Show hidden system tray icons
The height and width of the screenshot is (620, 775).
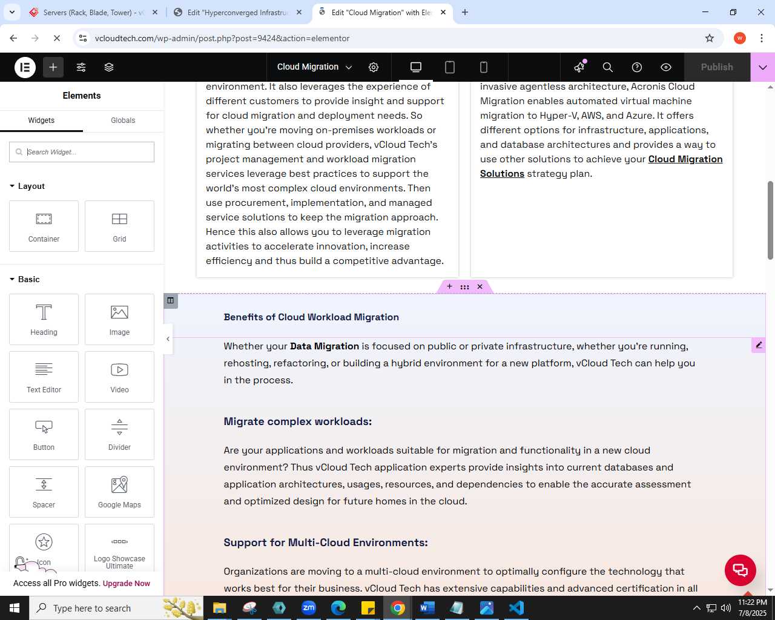[x=696, y=608]
